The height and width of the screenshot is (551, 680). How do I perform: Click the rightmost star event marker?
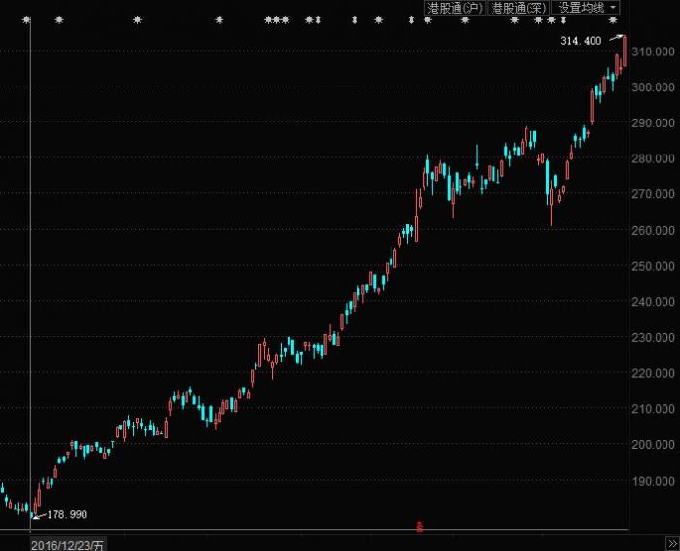[613, 20]
